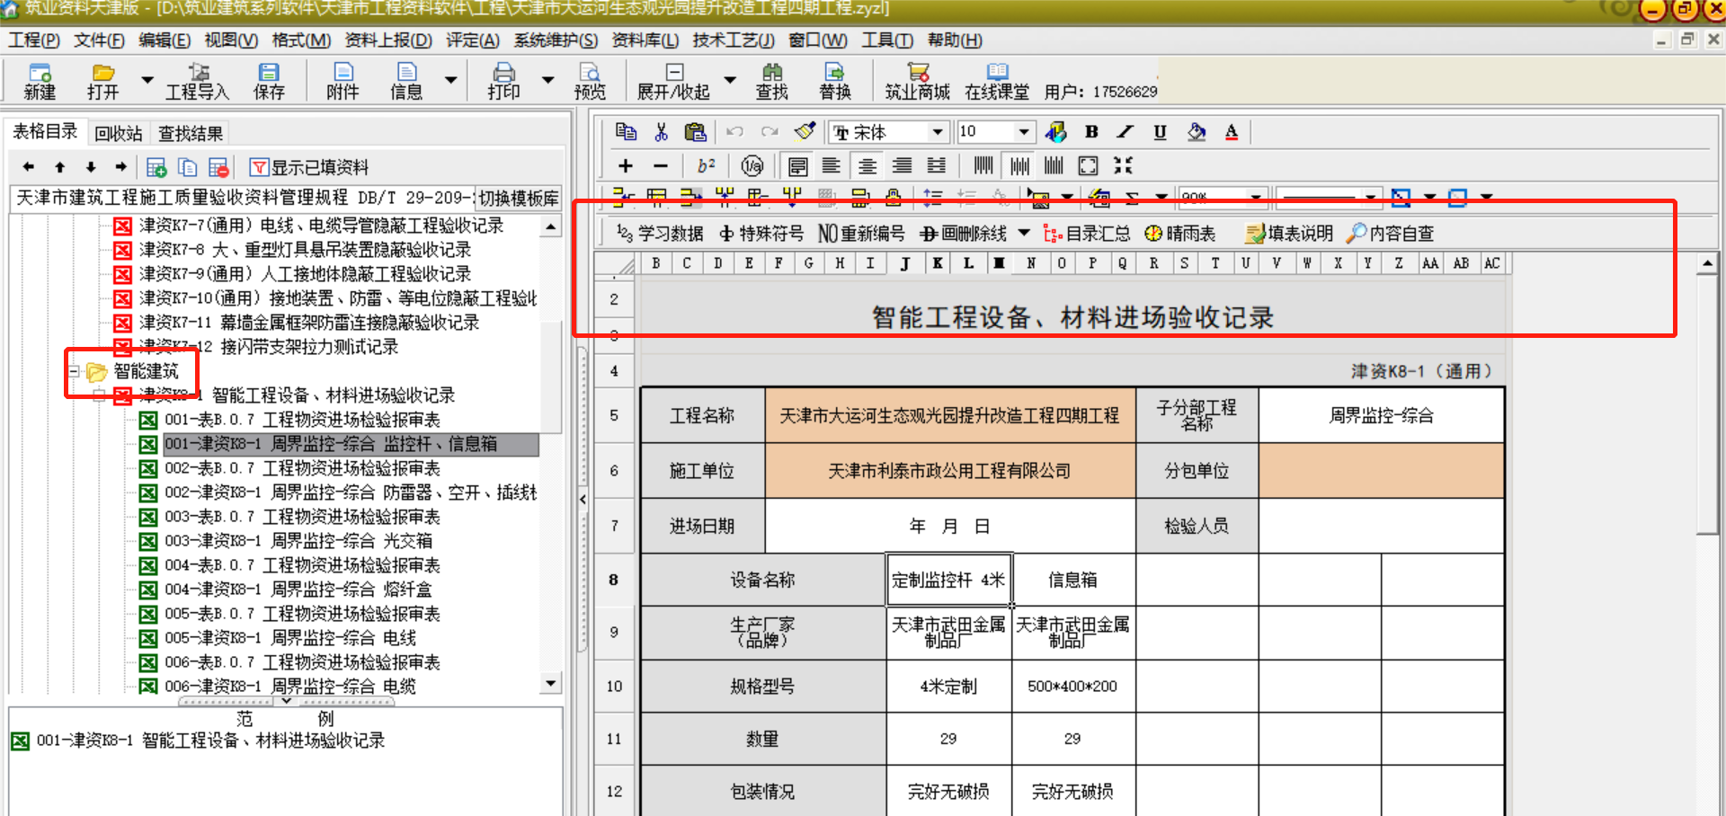1726x816 pixels.
Task: Toggle right text alignment
Action: point(902,165)
